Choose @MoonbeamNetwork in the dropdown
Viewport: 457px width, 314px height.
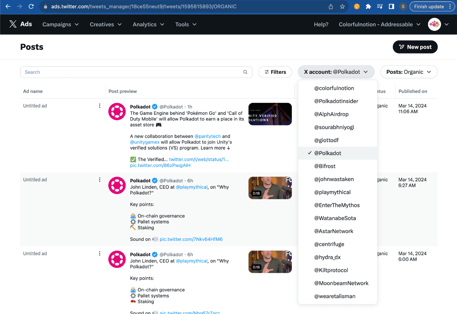[x=338, y=284]
